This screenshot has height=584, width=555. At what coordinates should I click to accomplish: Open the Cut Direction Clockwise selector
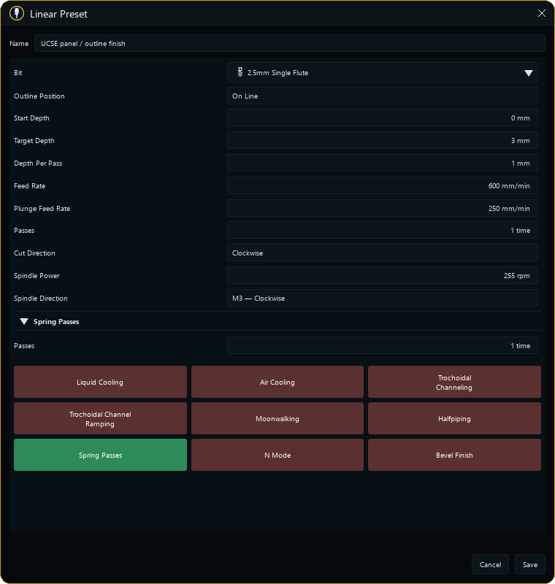point(382,253)
